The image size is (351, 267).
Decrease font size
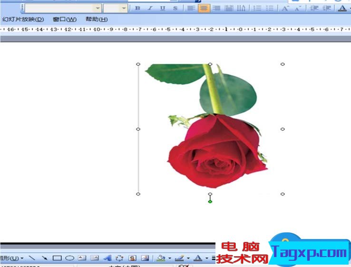298,8
